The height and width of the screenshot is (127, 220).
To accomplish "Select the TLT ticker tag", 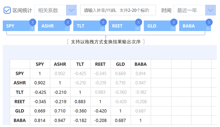I will click(89, 26).
